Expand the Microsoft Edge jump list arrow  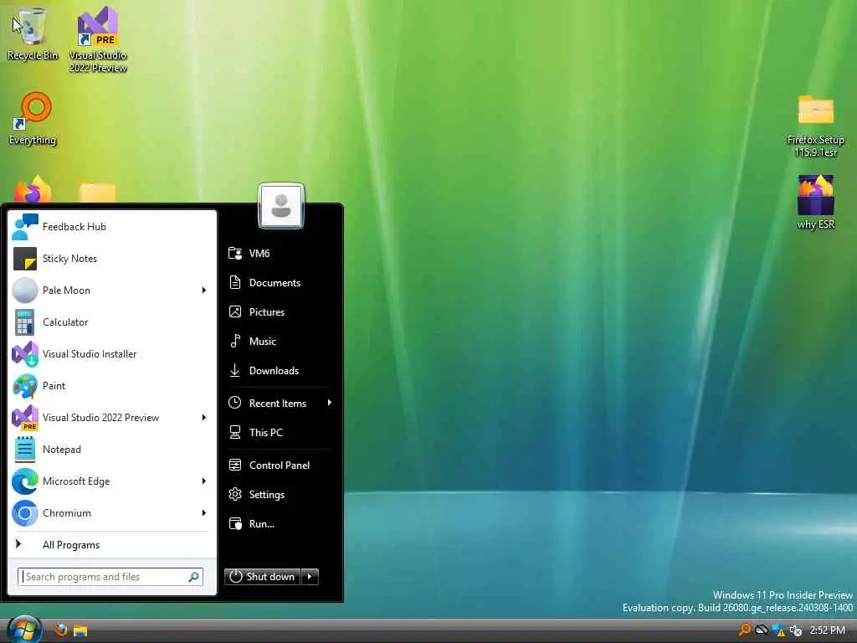[x=204, y=481]
